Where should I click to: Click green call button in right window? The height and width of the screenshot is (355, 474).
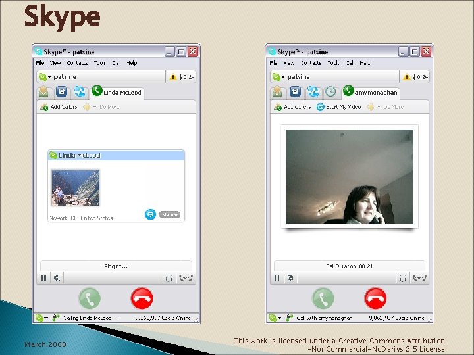point(323,298)
